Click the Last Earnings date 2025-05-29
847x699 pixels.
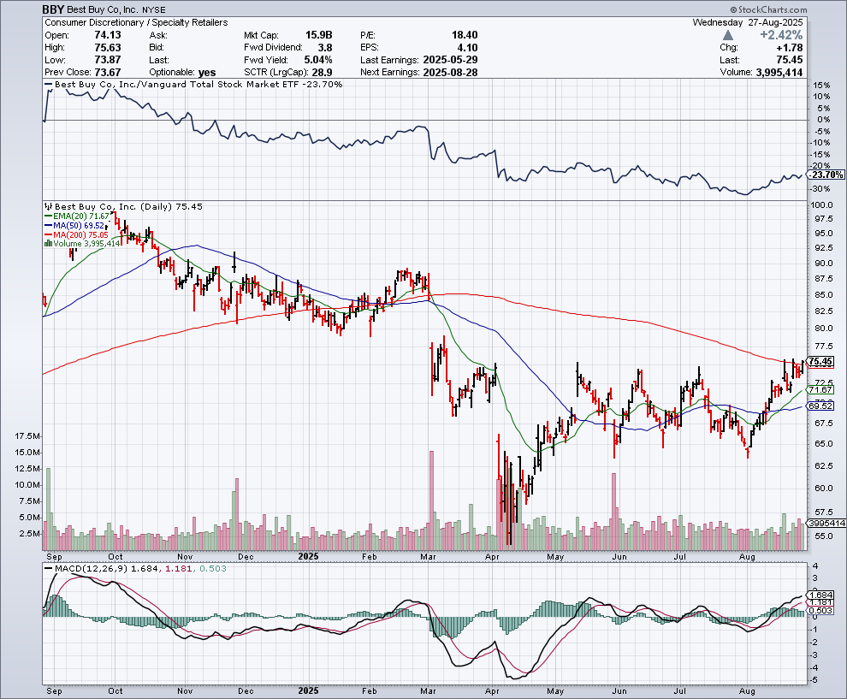click(x=451, y=60)
